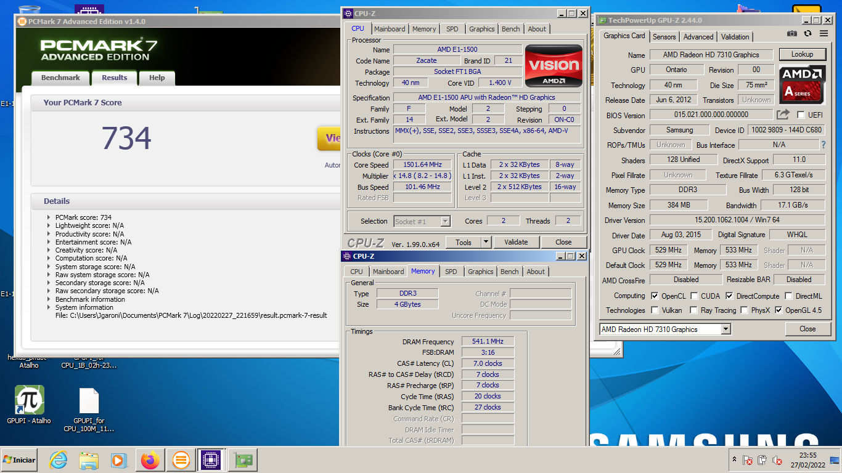The image size is (842, 473).
Task: Click the DRAM Frequency 541.1 MHz field
Action: (x=488, y=342)
